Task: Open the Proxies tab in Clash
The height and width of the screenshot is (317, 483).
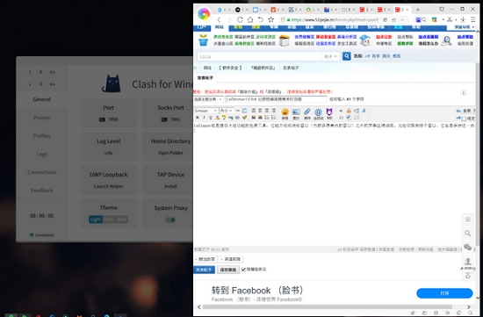Action: click(42, 118)
